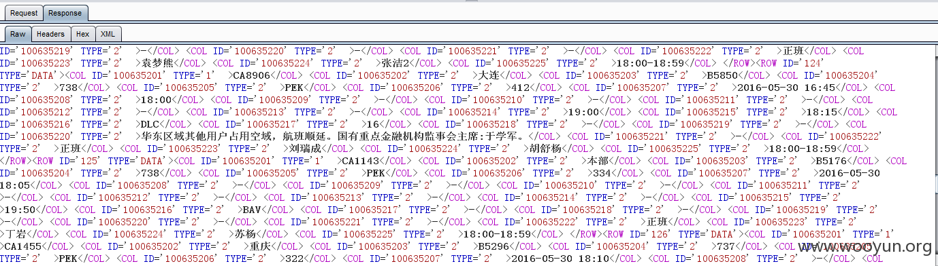The image size is (938, 266).
Task: Switch to the XML view tab
Action: coord(107,34)
